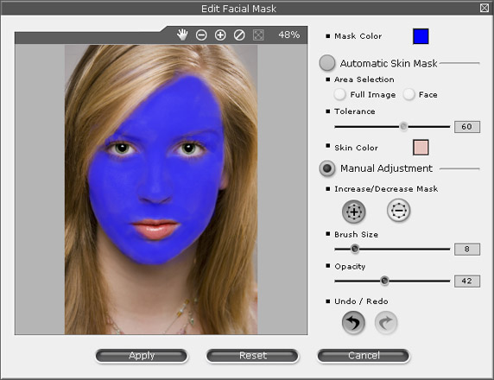Image resolution: width=494 pixels, height=380 pixels.
Task: Click the Undo / Redo label
Action: click(361, 301)
